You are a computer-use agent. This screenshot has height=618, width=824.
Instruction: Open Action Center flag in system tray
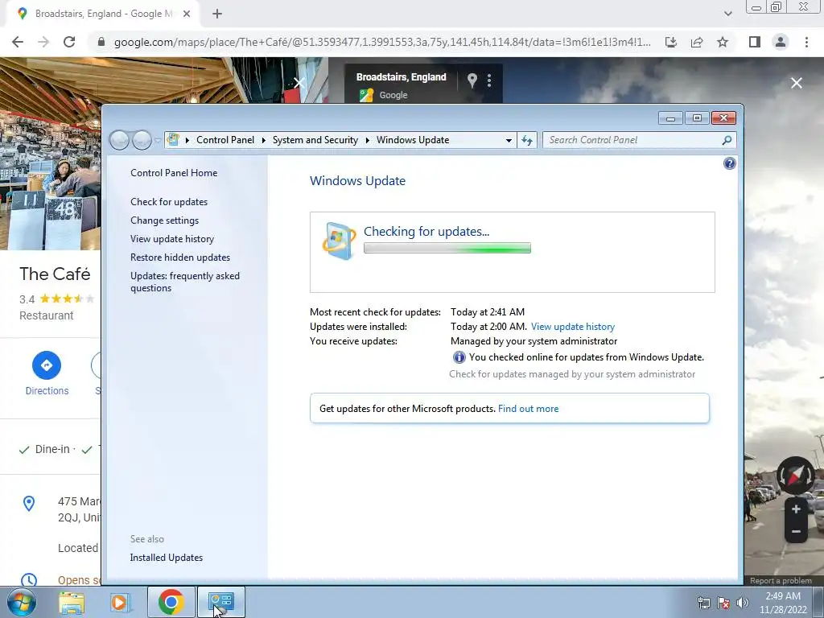coord(723,603)
